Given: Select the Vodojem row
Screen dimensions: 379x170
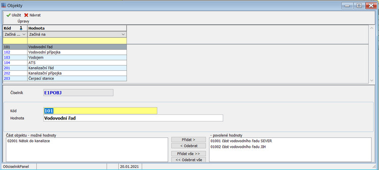Looking at the screenshot, I should coord(65,57).
